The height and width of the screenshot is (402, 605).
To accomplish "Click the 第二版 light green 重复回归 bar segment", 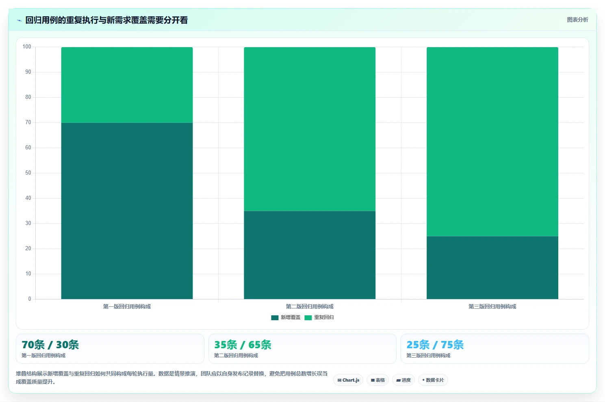I will [310, 129].
